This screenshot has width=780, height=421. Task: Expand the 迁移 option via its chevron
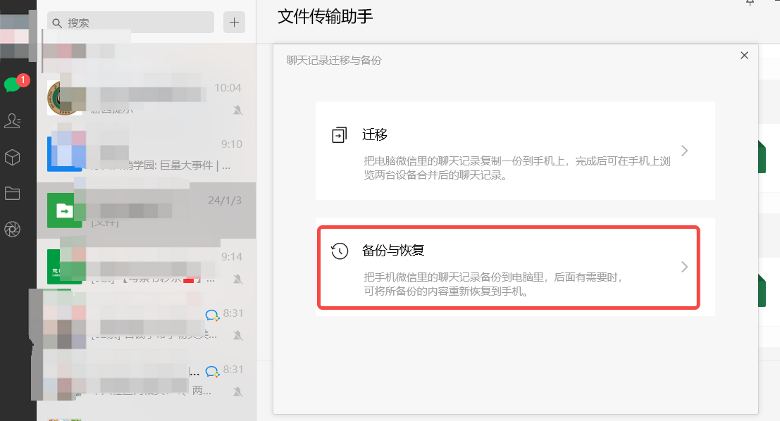point(683,150)
